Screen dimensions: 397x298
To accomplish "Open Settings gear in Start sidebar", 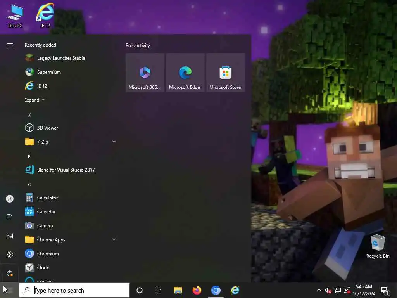I will click(x=10, y=255).
